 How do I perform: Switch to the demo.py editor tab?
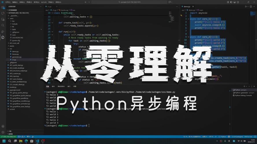pos(187,7)
